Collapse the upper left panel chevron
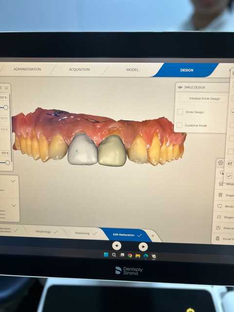The width and height of the screenshot is (234, 312). (x=13, y=181)
